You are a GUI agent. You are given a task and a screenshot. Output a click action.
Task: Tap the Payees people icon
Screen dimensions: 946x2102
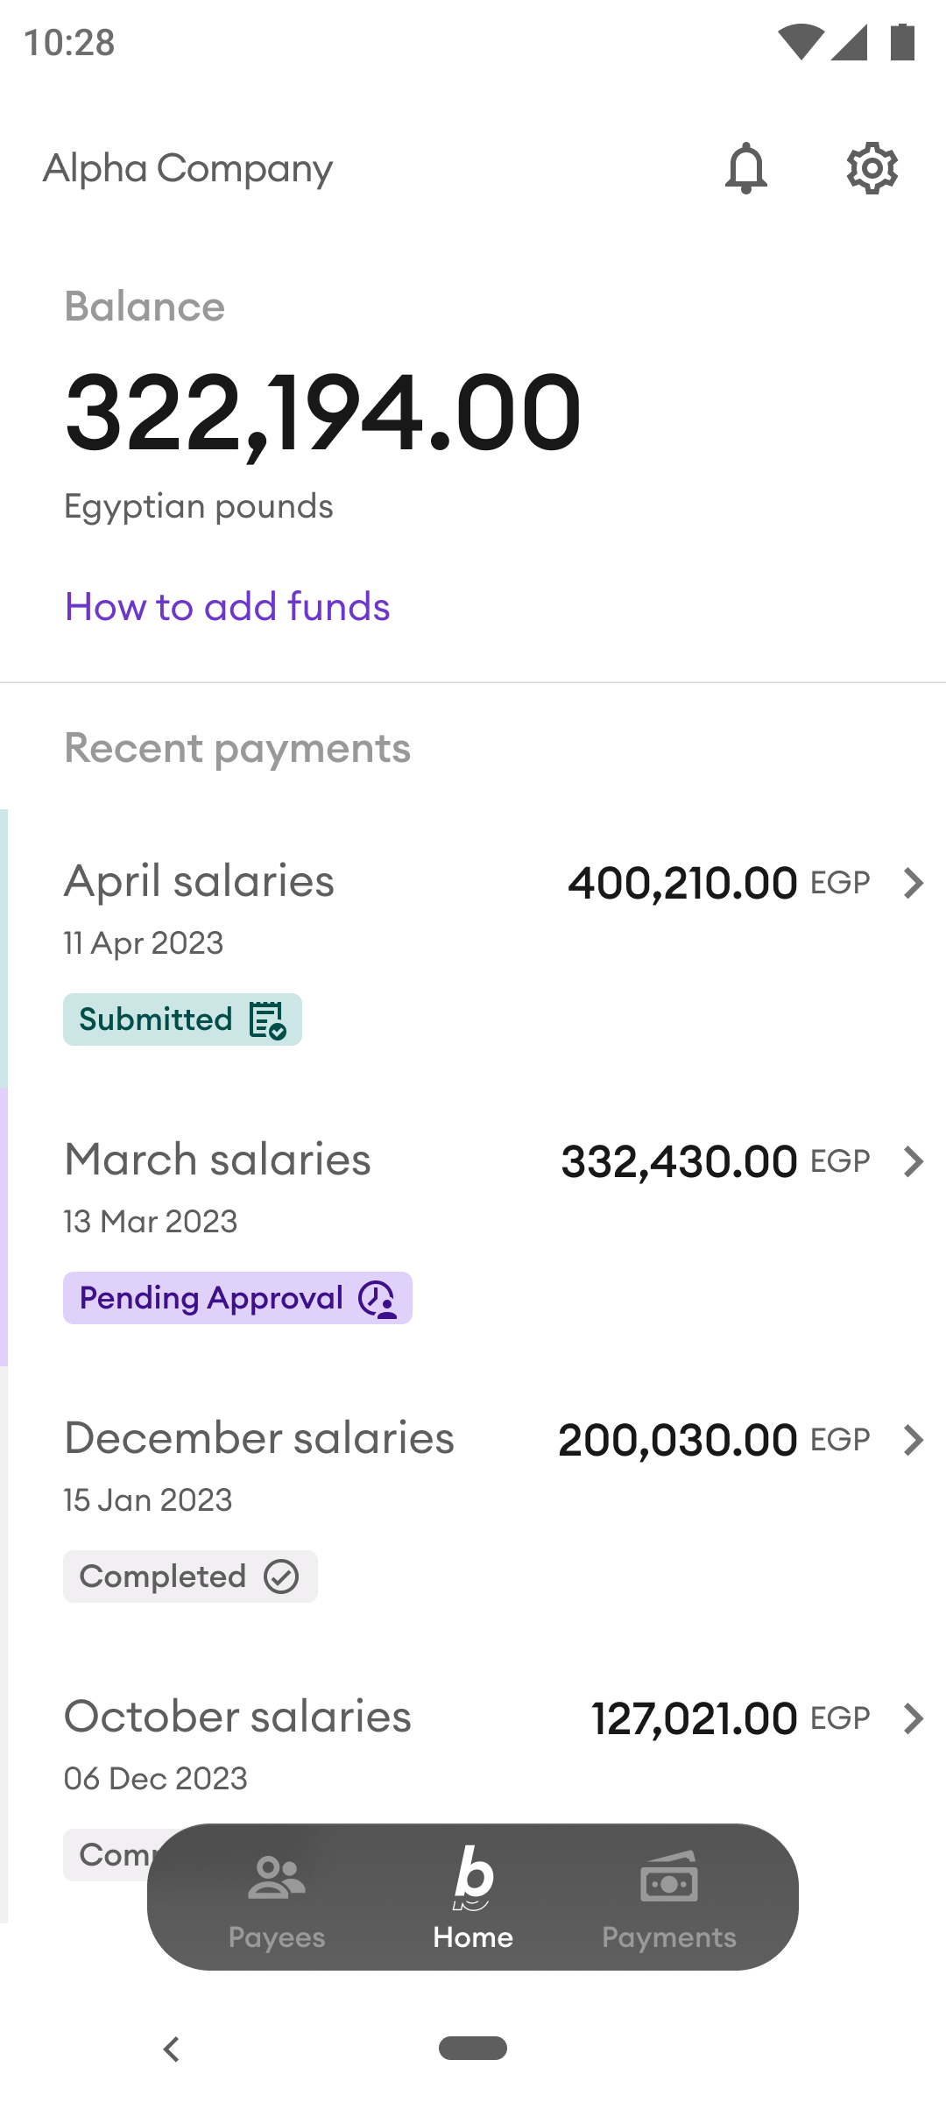point(277,1878)
